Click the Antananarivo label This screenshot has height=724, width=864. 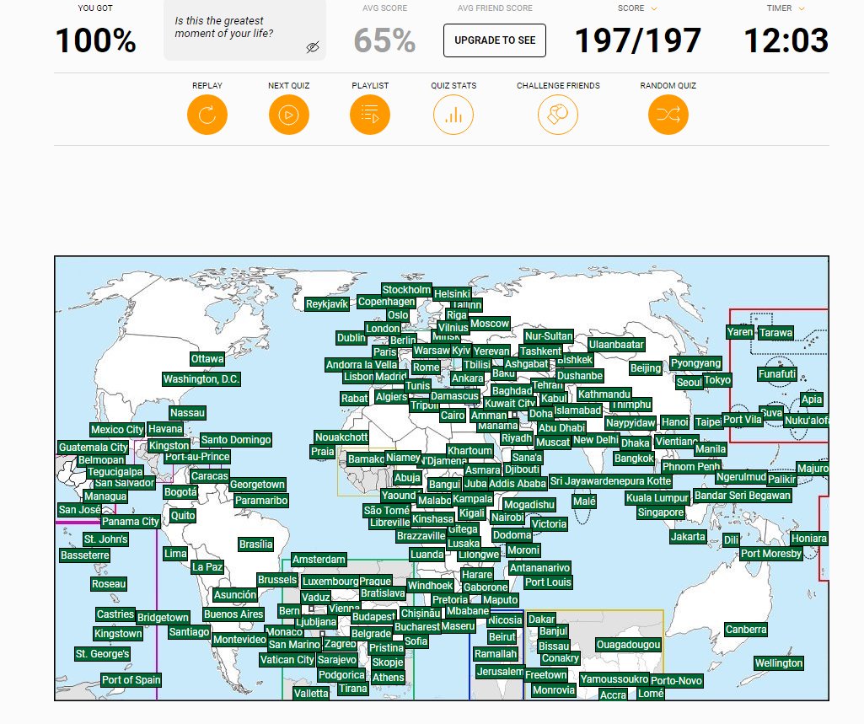(x=540, y=568)
